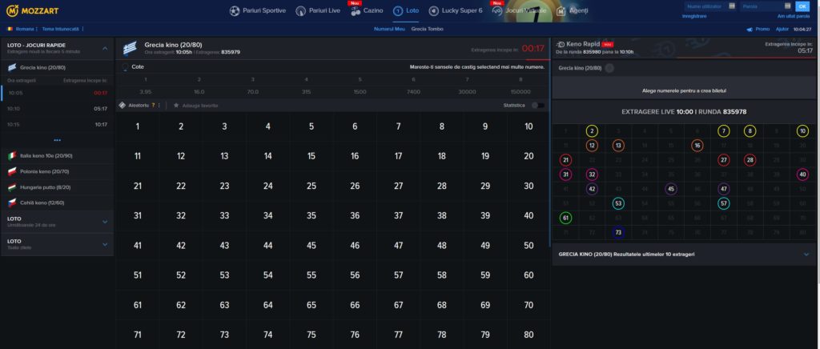The image size is (820, 349).
Task: Click the keyboard icon in username field
Action: 732,6
